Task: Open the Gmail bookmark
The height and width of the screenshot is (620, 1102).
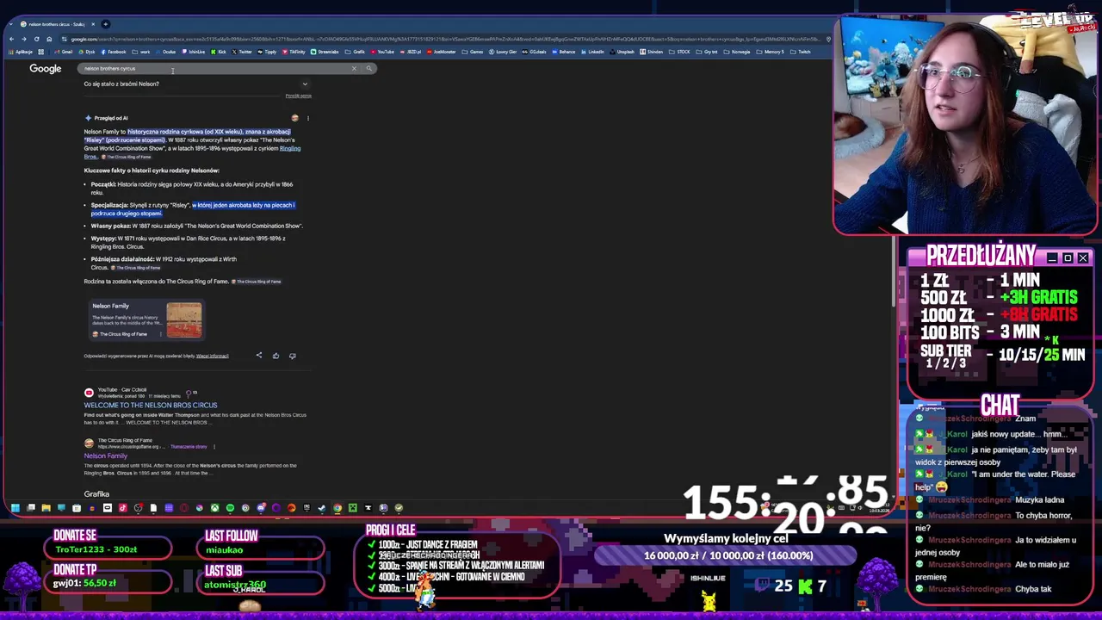Action: pyautogui.click(x=63, y=52)
